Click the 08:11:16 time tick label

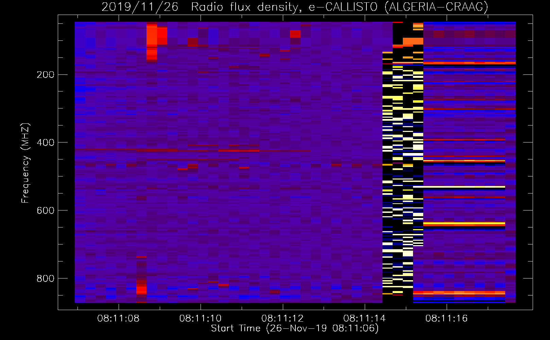(x=446, y=318)
